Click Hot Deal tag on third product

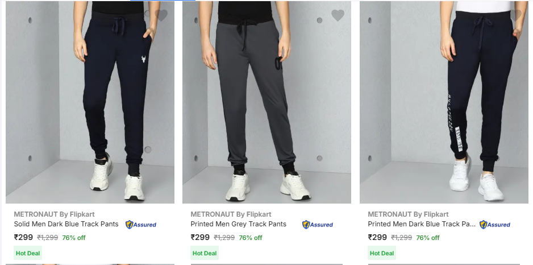(382, 253)
